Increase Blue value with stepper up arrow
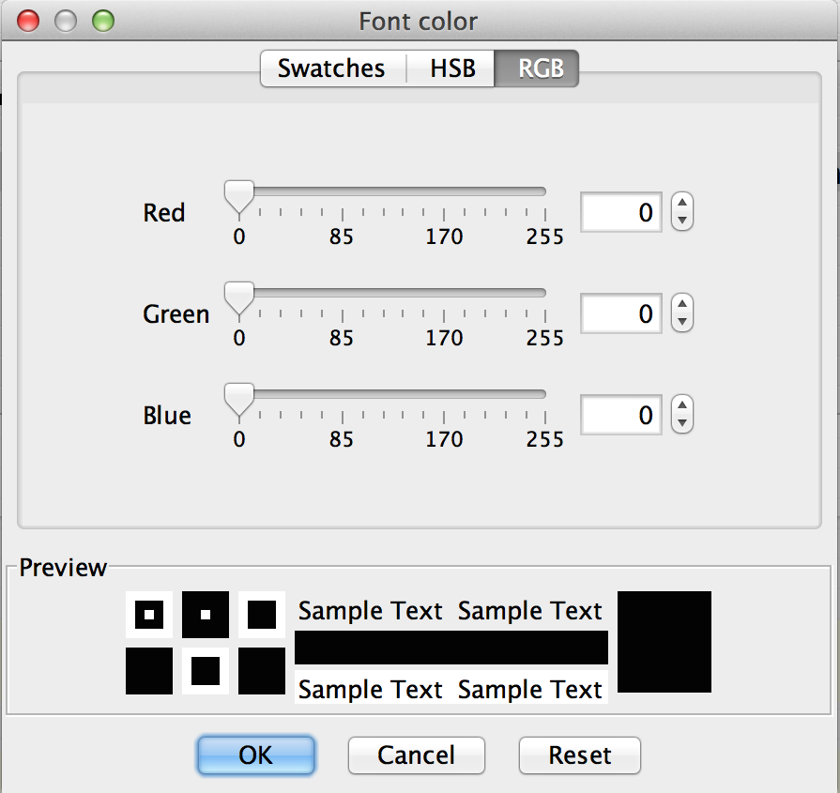Viewport: 840px width, 793px height. pyautogui.click(x=683, y=405)
